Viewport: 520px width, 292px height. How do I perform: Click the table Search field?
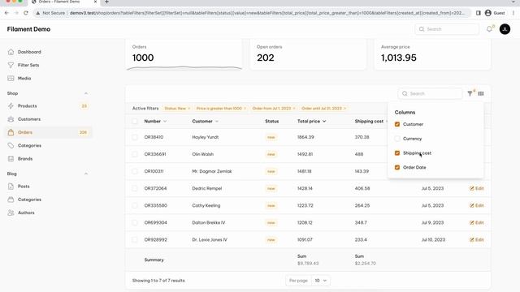coord(430,94)
